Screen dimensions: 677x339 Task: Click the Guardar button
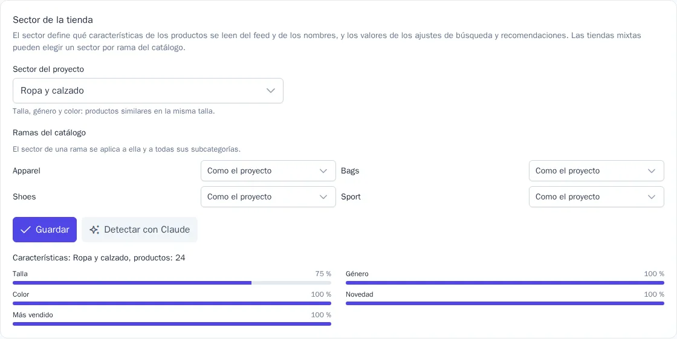click(45, 229)
